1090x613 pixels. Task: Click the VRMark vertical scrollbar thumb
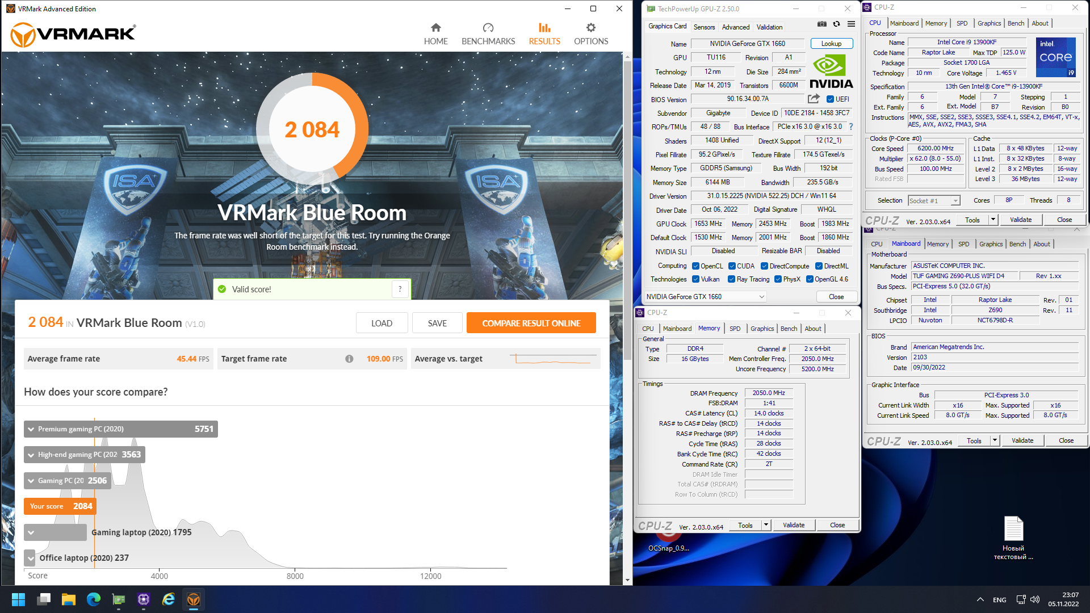pyautogui.click(x=627, y=210)
